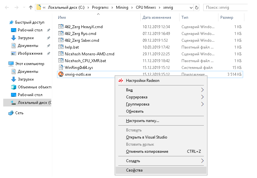The width and height of the screenshot is (257, 178).
Task: Go up one folder level
Action: coord(31,7)
